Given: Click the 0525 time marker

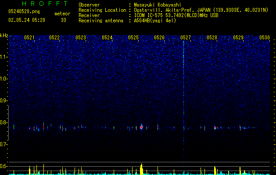Looking at the screenshot, I should 133,38.
